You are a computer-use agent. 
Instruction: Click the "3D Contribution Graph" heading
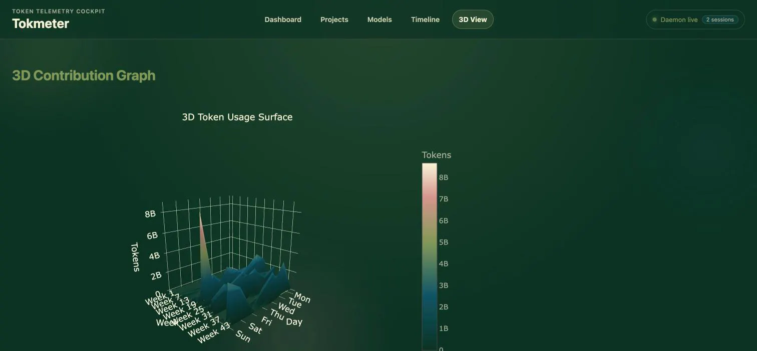point(84,75)
